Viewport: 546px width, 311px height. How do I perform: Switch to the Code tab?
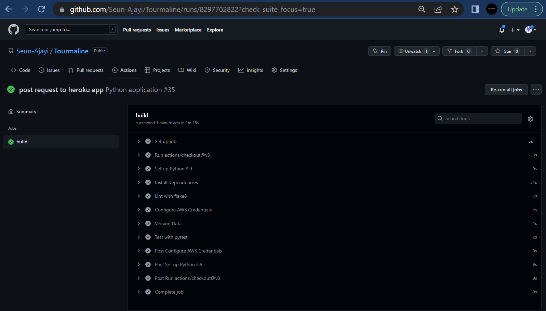pyautogui.click(x=21, y=70)
